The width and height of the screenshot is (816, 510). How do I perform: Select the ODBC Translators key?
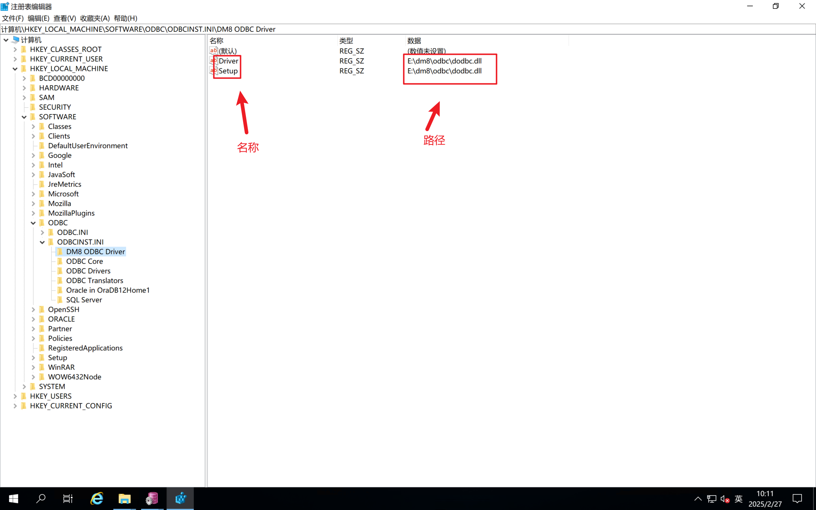click(95, 281)
